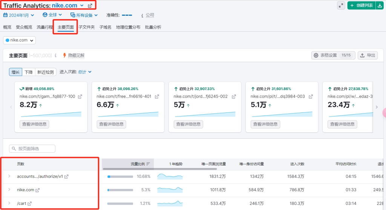Click the 创建列表 button
The width and height of the screenshot is (386, 210).
point(361,5)
